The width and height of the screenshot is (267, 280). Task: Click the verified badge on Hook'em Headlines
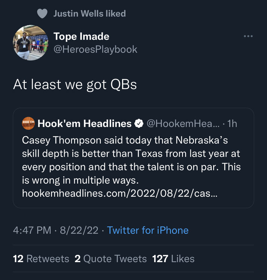(x=139, y=124)
